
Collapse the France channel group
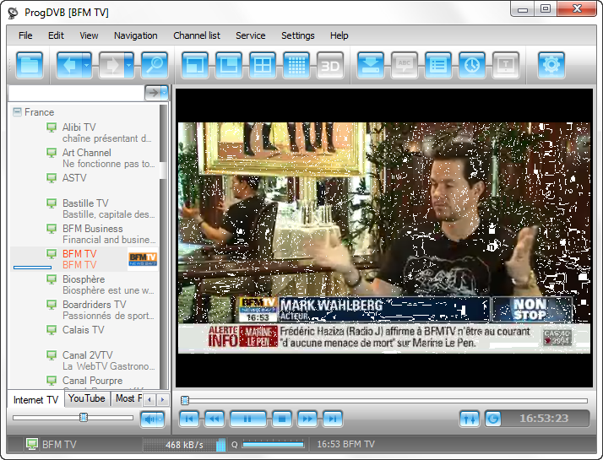17,111
